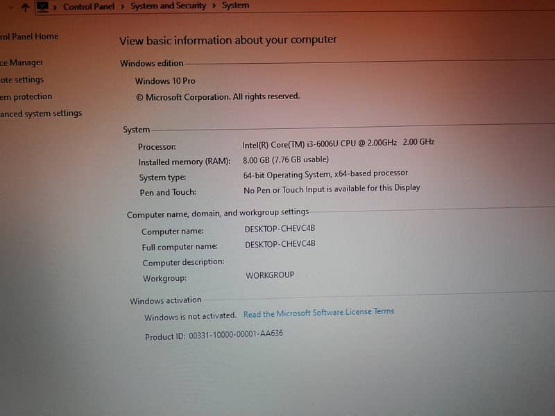This screenshot has height=416, width=555.
Task: Click the Workgroup label
Action: 164,279
